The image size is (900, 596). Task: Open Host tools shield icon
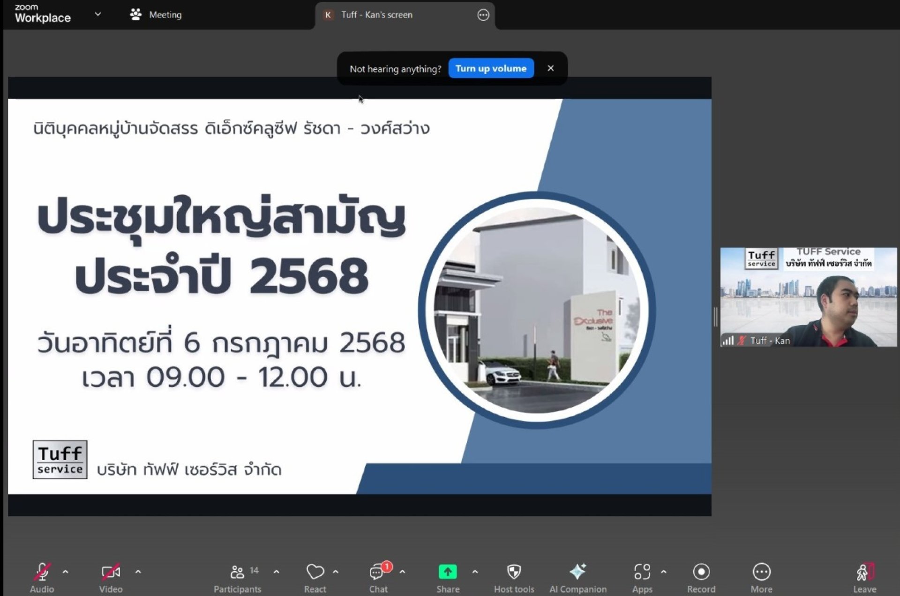514,572
